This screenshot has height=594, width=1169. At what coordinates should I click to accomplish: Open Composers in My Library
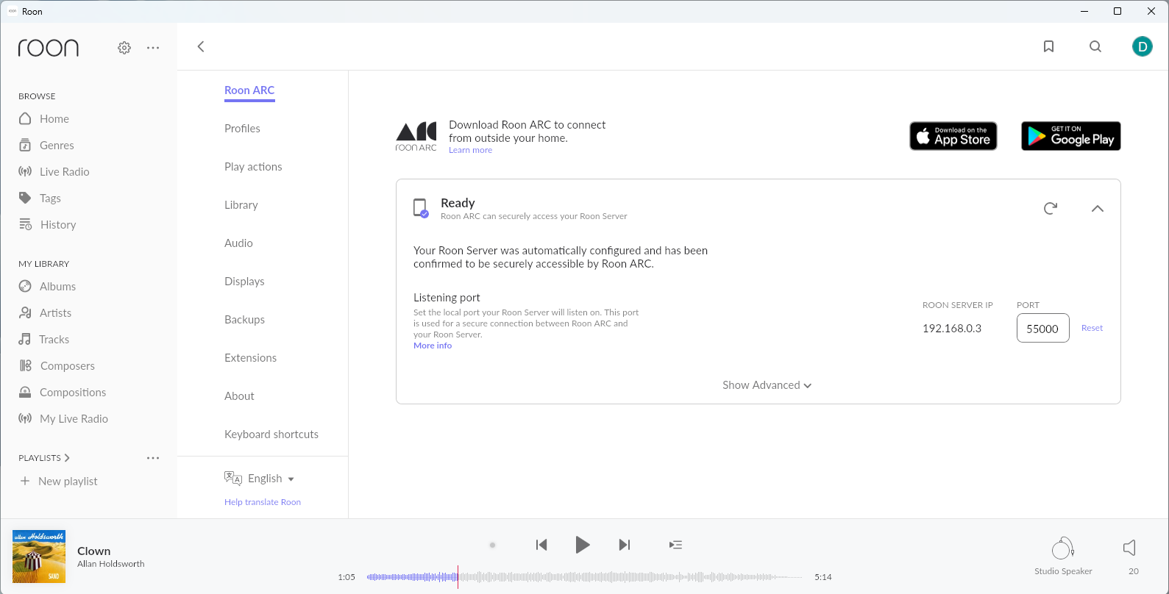coord(57,365)
